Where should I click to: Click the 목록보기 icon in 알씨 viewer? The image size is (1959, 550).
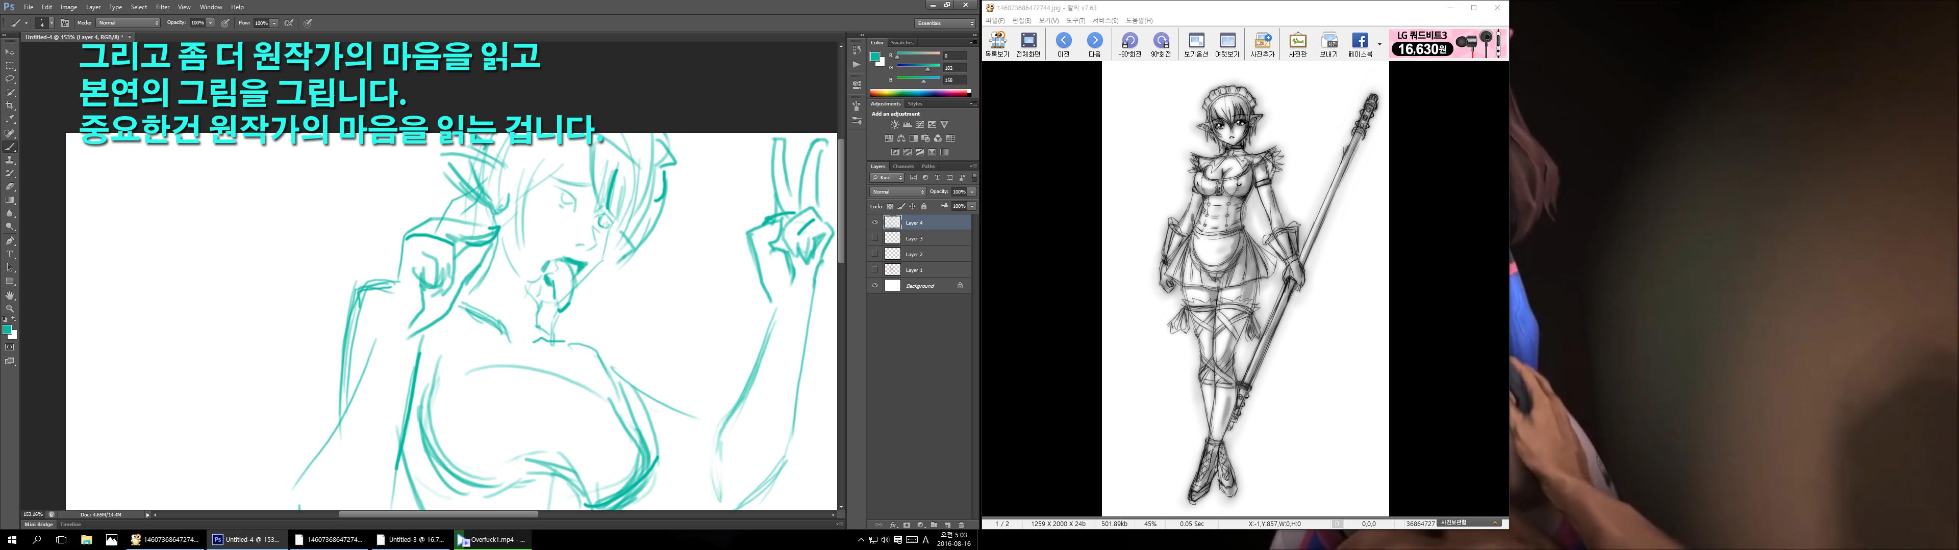click(997, 45)
